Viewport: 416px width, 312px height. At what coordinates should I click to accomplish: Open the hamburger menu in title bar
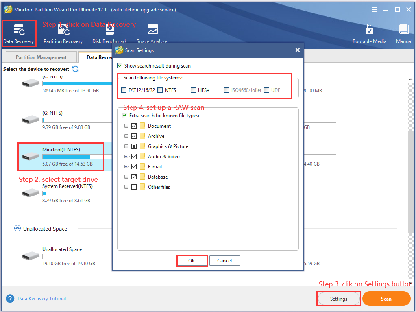(375, 9)
